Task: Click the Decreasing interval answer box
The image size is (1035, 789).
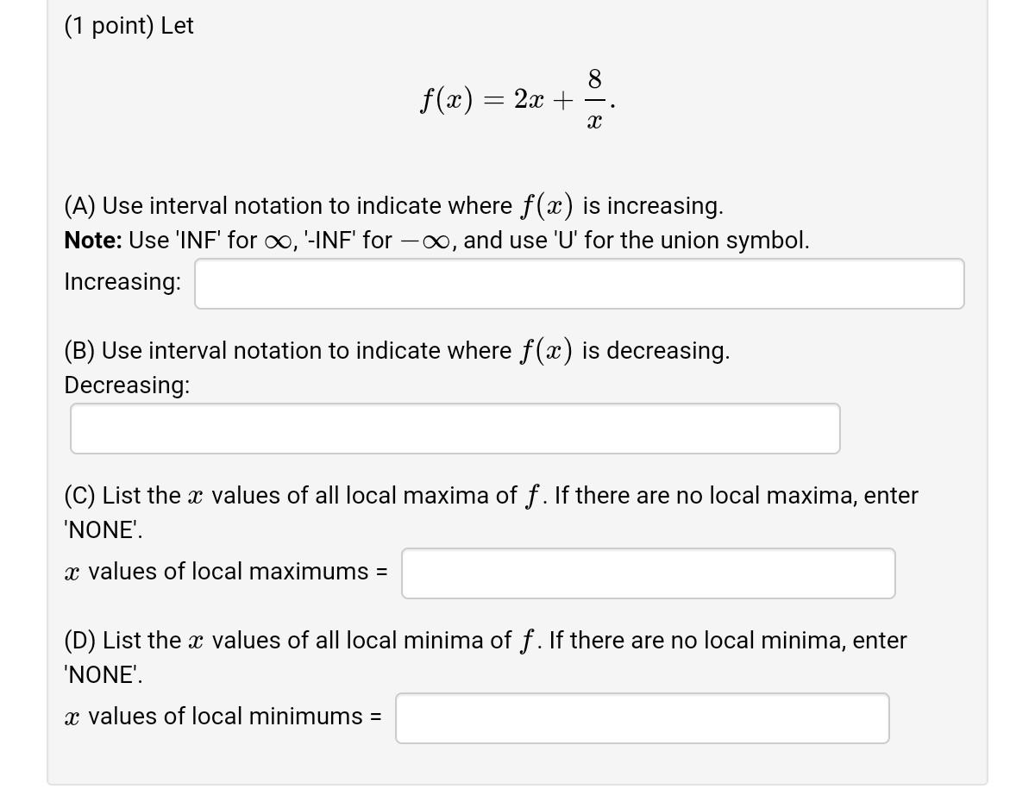Action: pos(455,428)
